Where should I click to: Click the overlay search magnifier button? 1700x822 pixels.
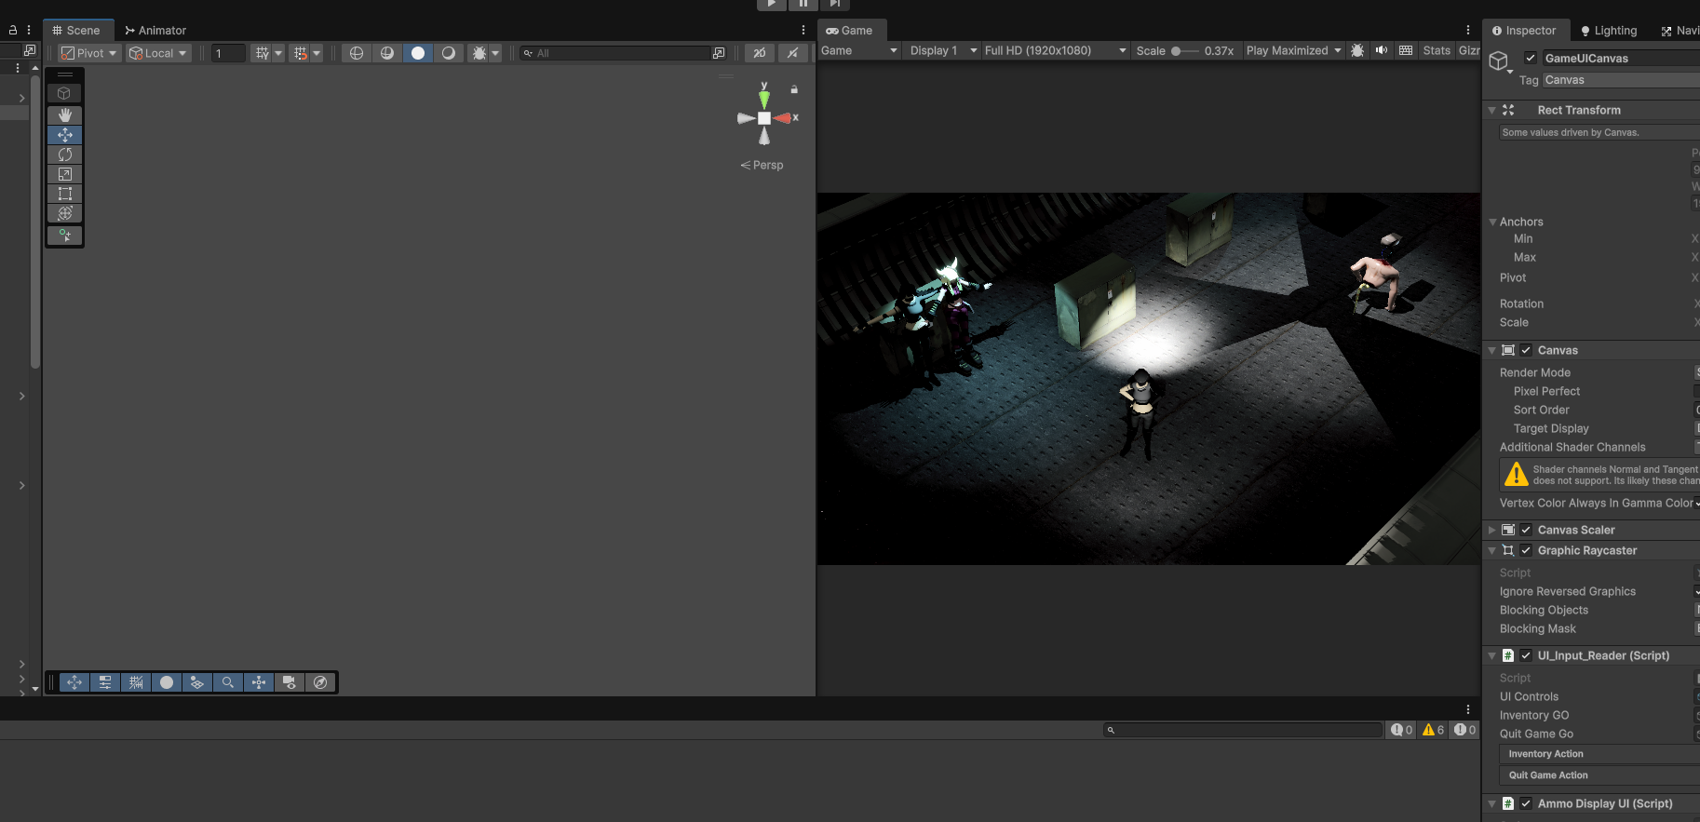228,682
